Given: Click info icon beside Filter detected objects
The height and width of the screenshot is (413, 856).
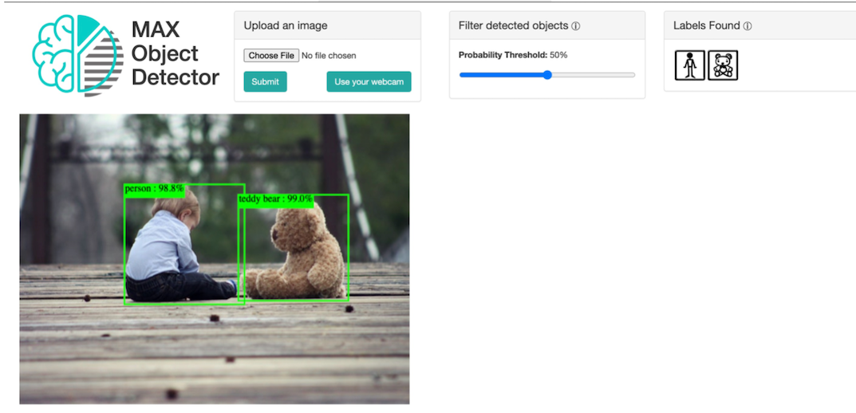Looking at the screenshot, I should point(576,26).
